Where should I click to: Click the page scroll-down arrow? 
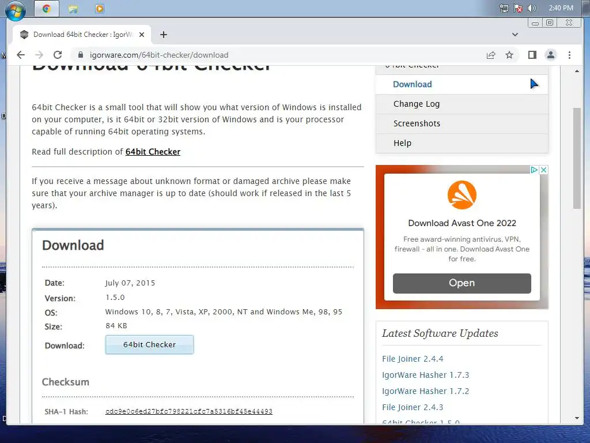click(577, 418)
